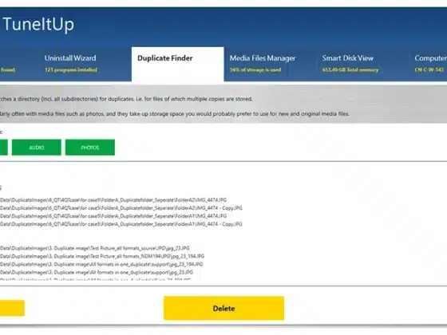The width and height of the screenshot is (447, 335).
Task: Select the Duplicate Finder tab
Action: pos(177,64)
